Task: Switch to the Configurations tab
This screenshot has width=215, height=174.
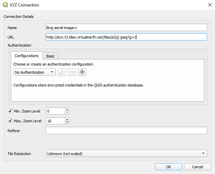Action: [x=27, y=56]
